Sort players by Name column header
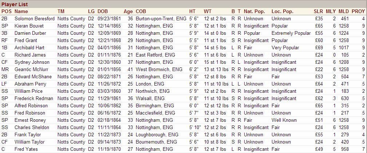 (x=21, y=12)
